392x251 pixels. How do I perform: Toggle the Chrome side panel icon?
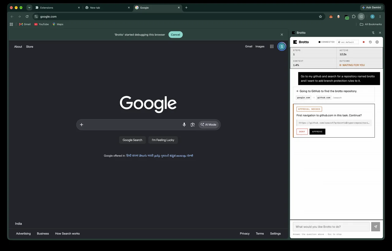click(361, 17)
